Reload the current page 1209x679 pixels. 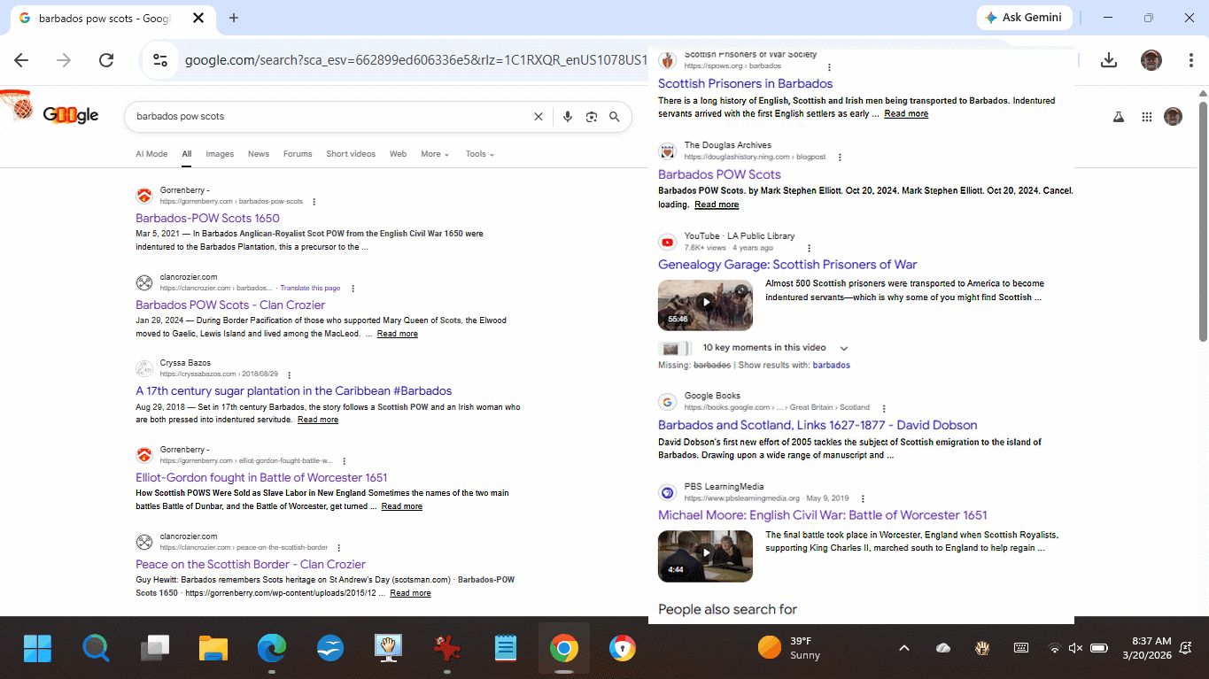point(106,60)
